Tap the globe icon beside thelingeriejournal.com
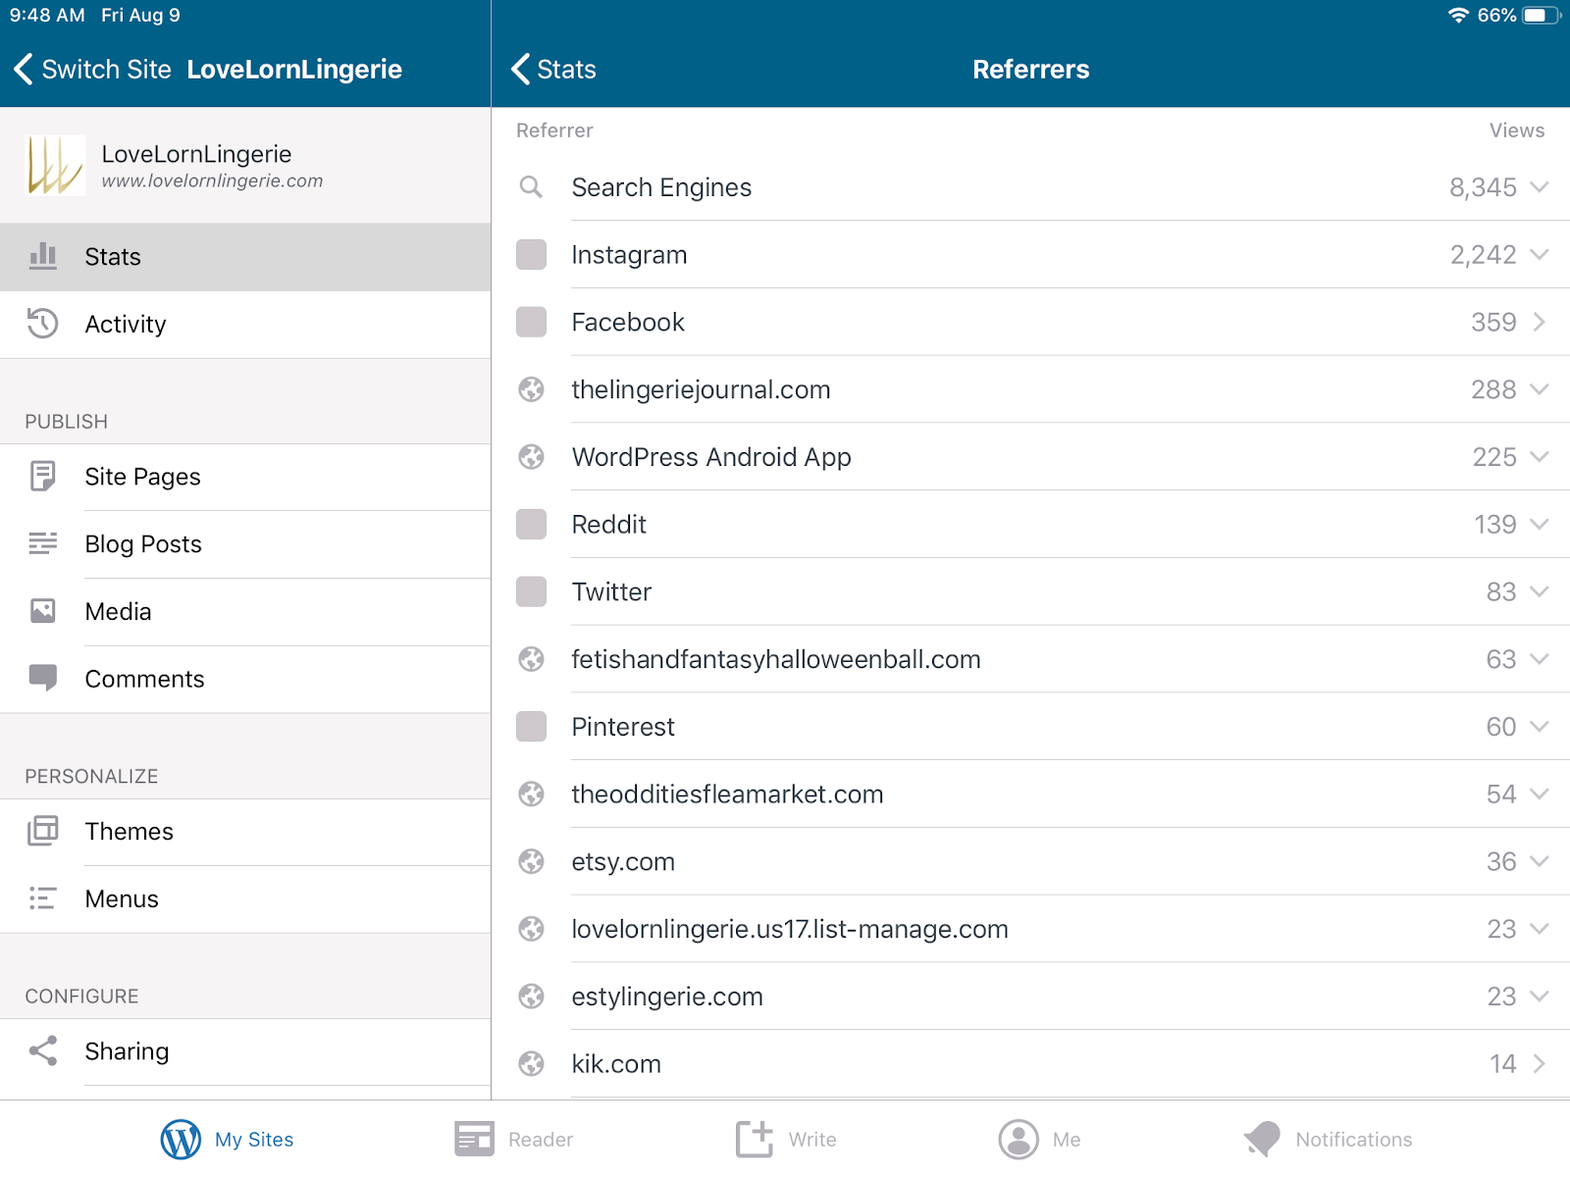 coord(531,389)
